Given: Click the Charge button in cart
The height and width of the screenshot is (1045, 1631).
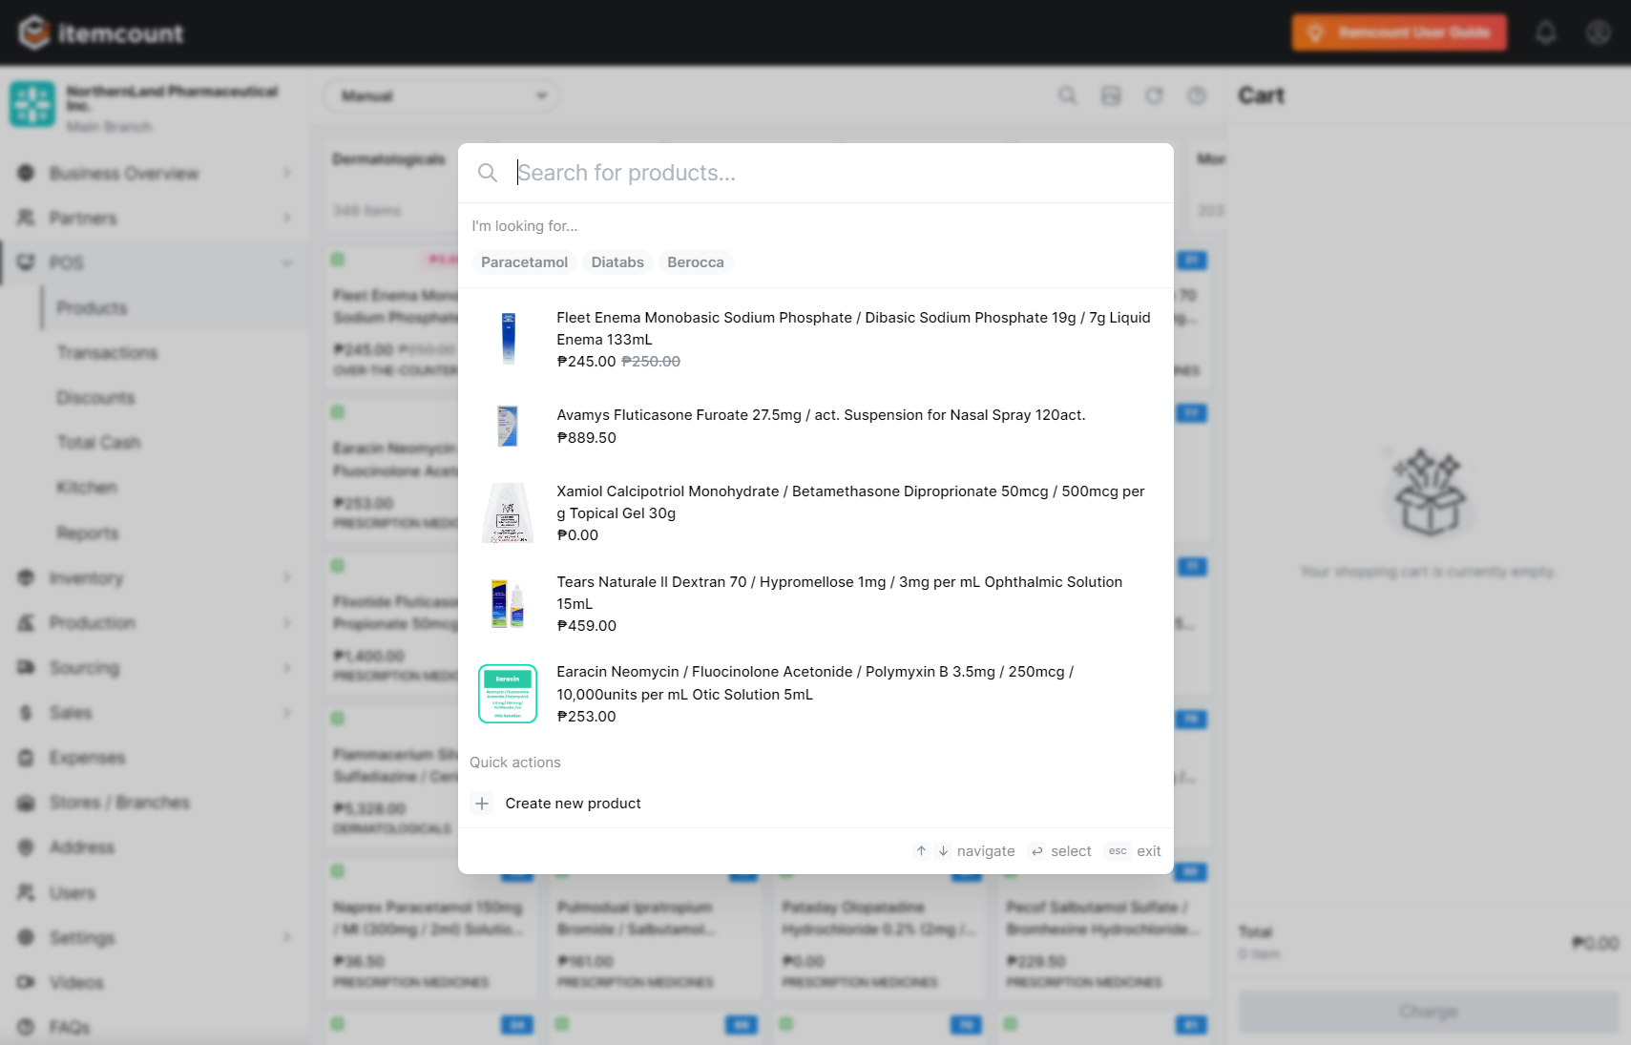Looking at the screenshot, I should tap(1429, 1012).
